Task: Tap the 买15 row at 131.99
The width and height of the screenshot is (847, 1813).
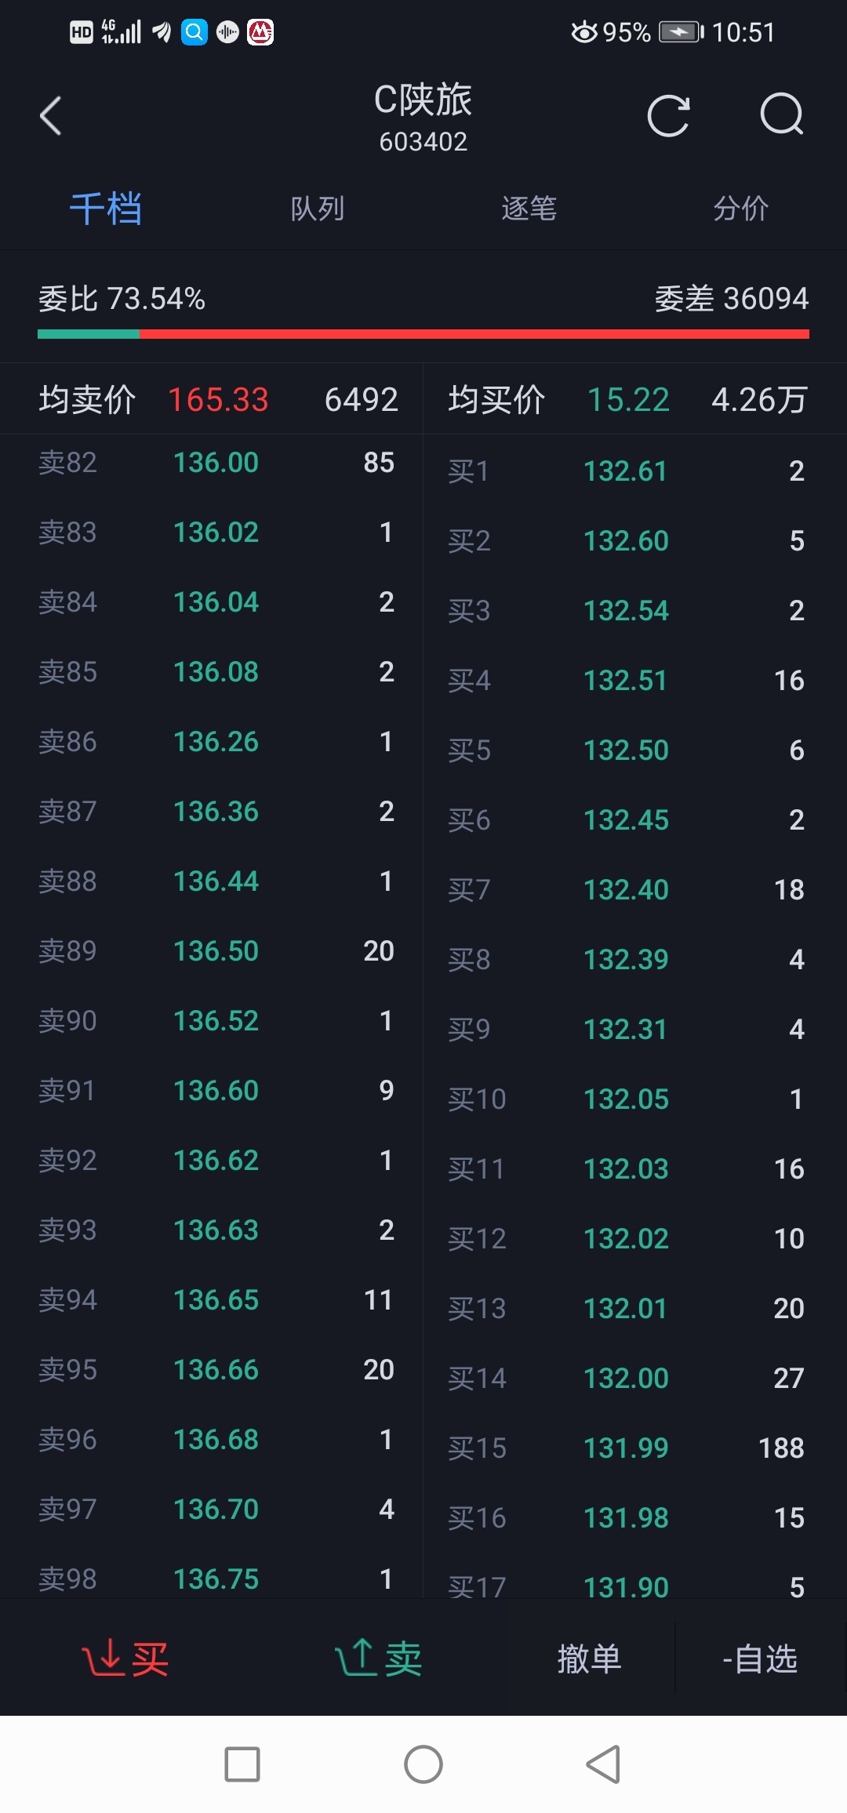Action: (626, 1448)
